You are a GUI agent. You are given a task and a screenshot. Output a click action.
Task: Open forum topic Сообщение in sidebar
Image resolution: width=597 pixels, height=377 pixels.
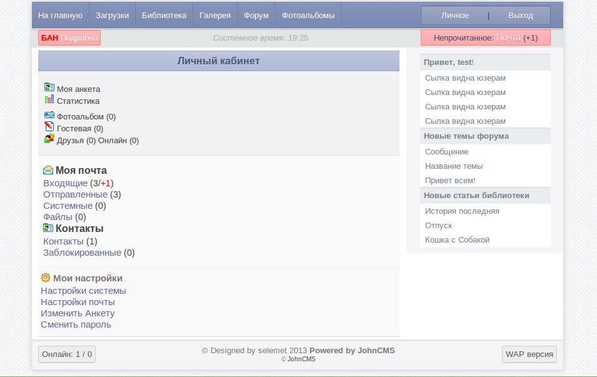point(446,152)
